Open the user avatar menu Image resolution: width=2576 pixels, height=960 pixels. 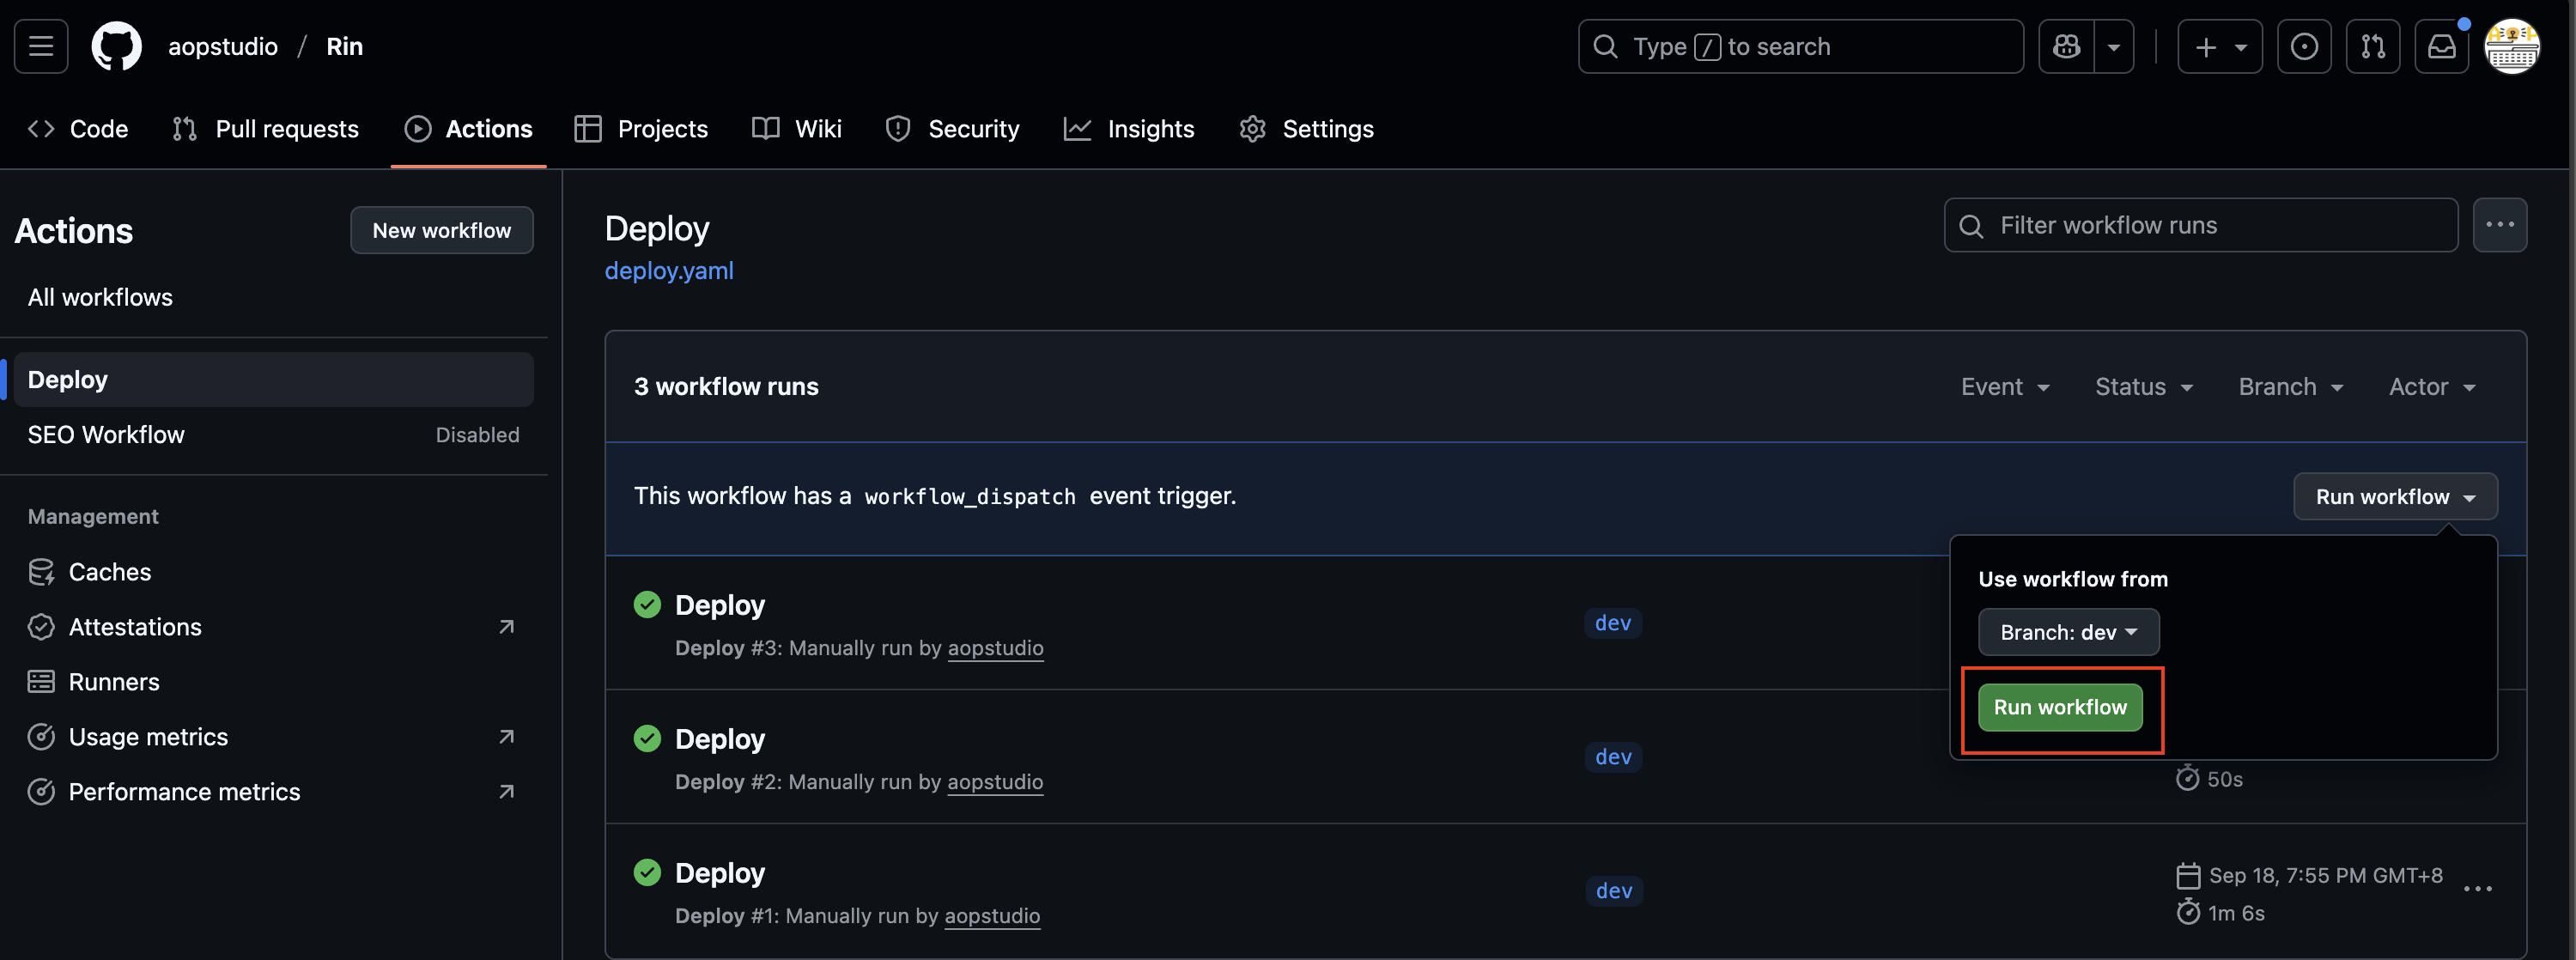pos(2512,46)
